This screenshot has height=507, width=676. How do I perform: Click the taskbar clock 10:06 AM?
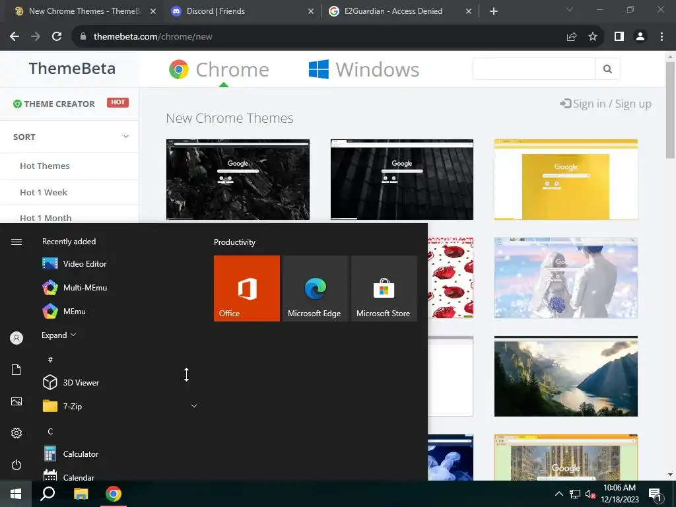[619, 494]
